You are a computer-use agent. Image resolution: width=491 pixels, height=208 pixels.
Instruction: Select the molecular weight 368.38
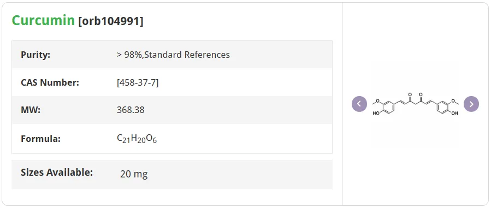click(131, 110)
